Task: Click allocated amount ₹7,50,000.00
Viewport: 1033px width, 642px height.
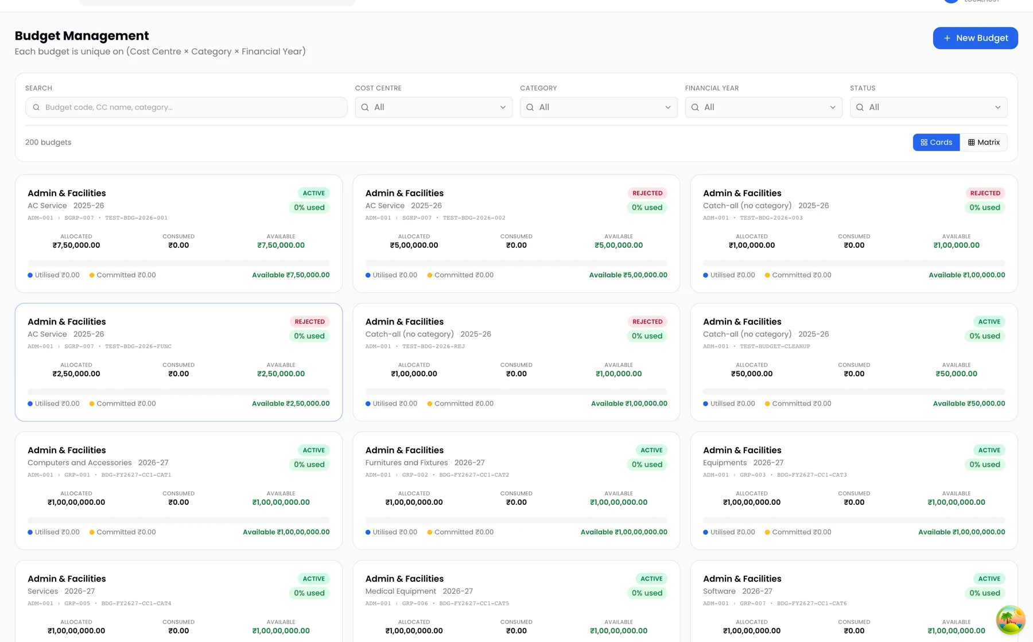Action: click(76, 245)
